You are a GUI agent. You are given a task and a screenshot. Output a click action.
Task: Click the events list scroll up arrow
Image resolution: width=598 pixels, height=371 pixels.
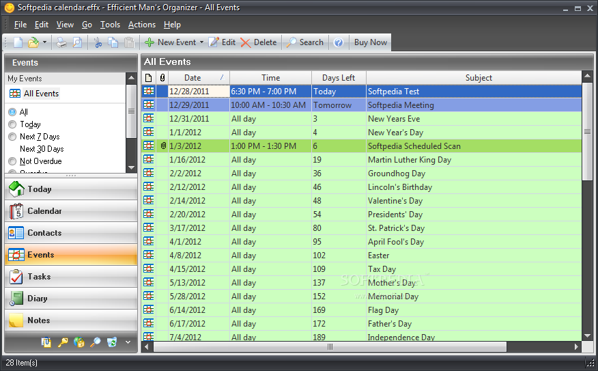(x=587, y=76)
